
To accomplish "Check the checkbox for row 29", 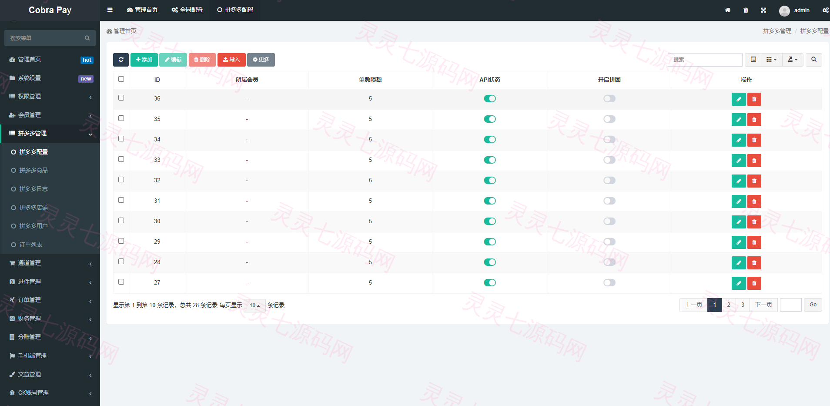I will coord(121,241).
